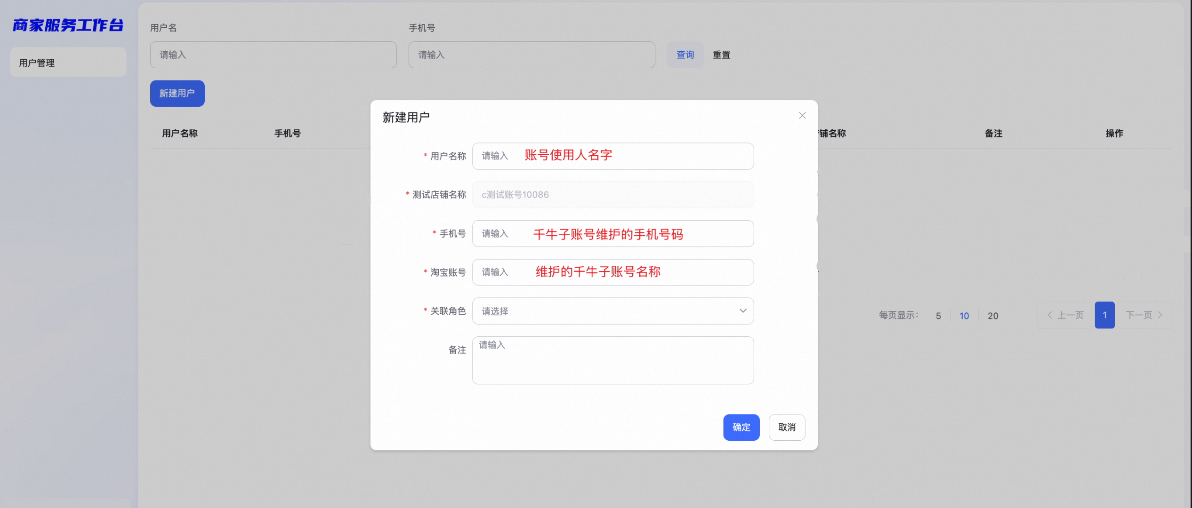Open the 关联角色 dropdown

click(612, 311)
